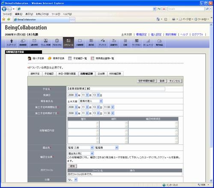
Task: Open the 届出先と同じ dropdown
Action: click(x=80, y=153)
